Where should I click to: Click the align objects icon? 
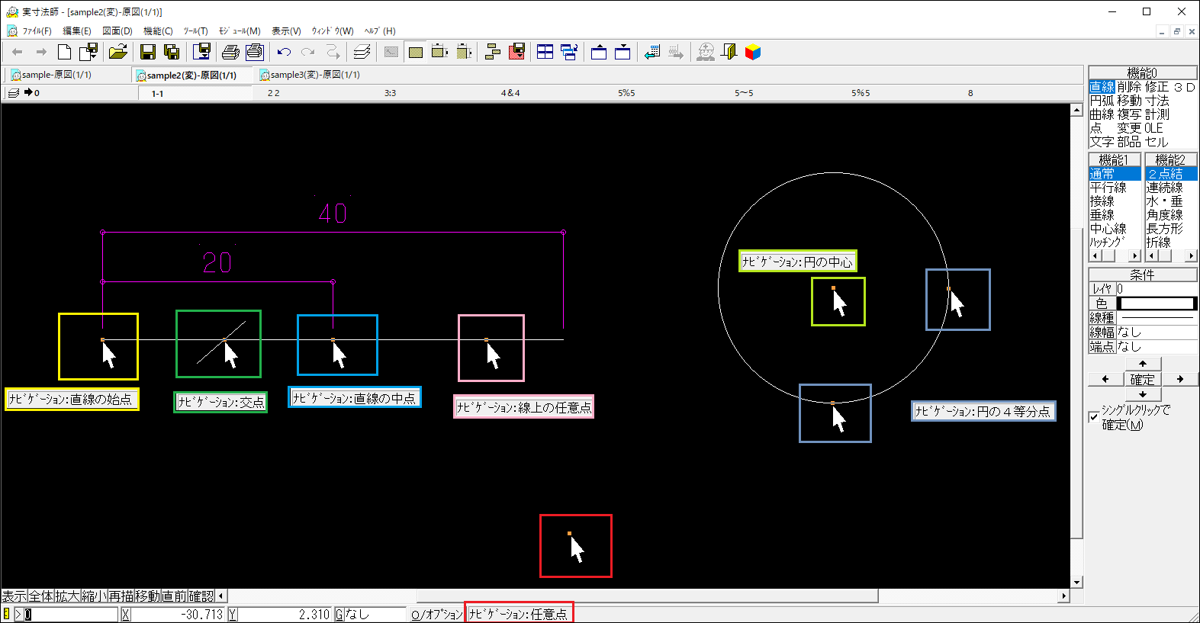[x=493, y=52]
